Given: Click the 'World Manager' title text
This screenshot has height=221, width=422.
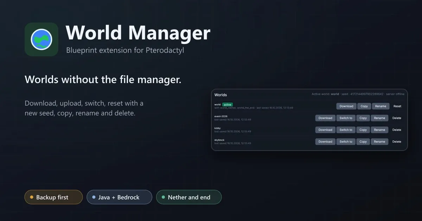Looking at the screenshot, I should pyautogui.click(x=138, y=33).
